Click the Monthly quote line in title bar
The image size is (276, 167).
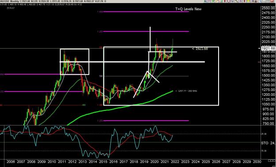pyautogui.click(x=53, y=1)
